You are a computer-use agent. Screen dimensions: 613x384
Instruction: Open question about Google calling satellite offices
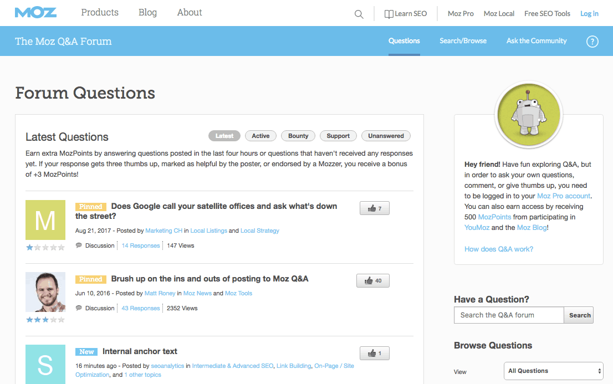[x=206, y=211]
